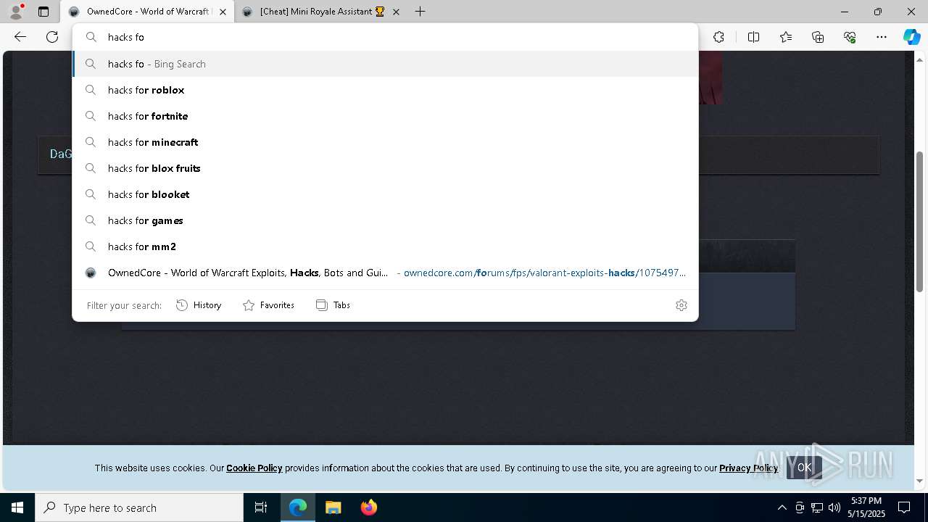Open the clock showing 5:37 PM
This screenshot has width=928, height=522.
click(x=866, y=507)
